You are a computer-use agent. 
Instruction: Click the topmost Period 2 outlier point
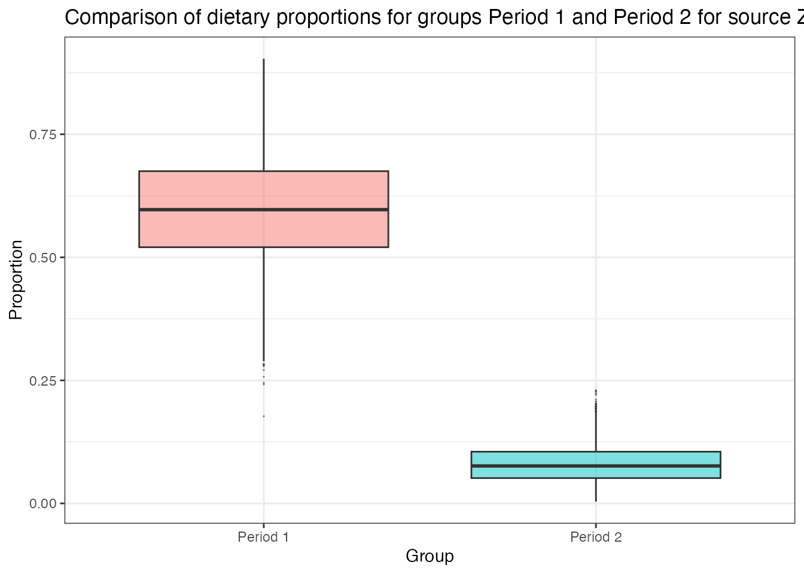[x=596, y=391]
